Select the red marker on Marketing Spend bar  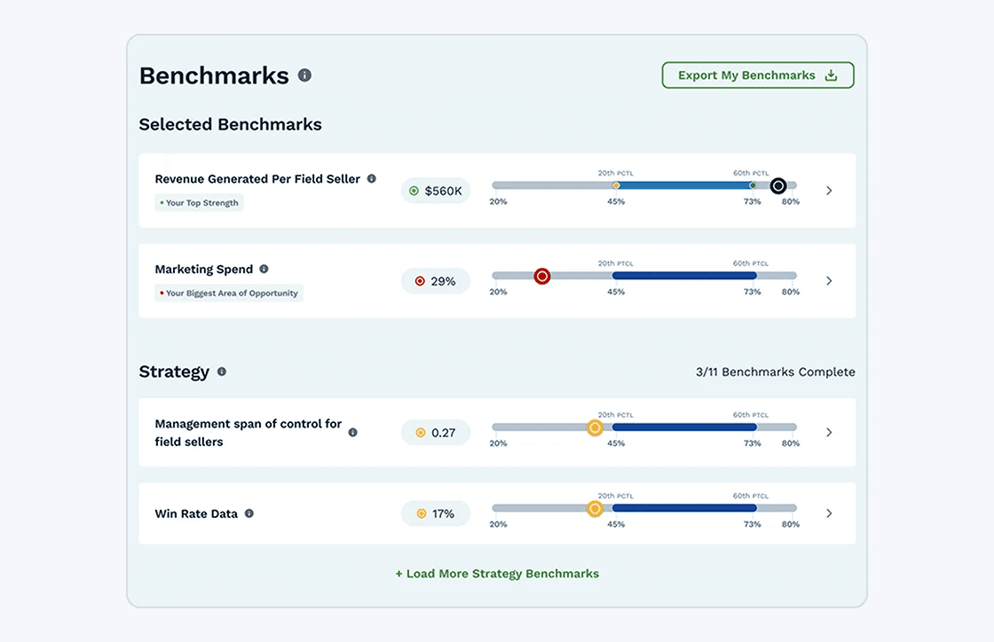(x=542, y=276)
